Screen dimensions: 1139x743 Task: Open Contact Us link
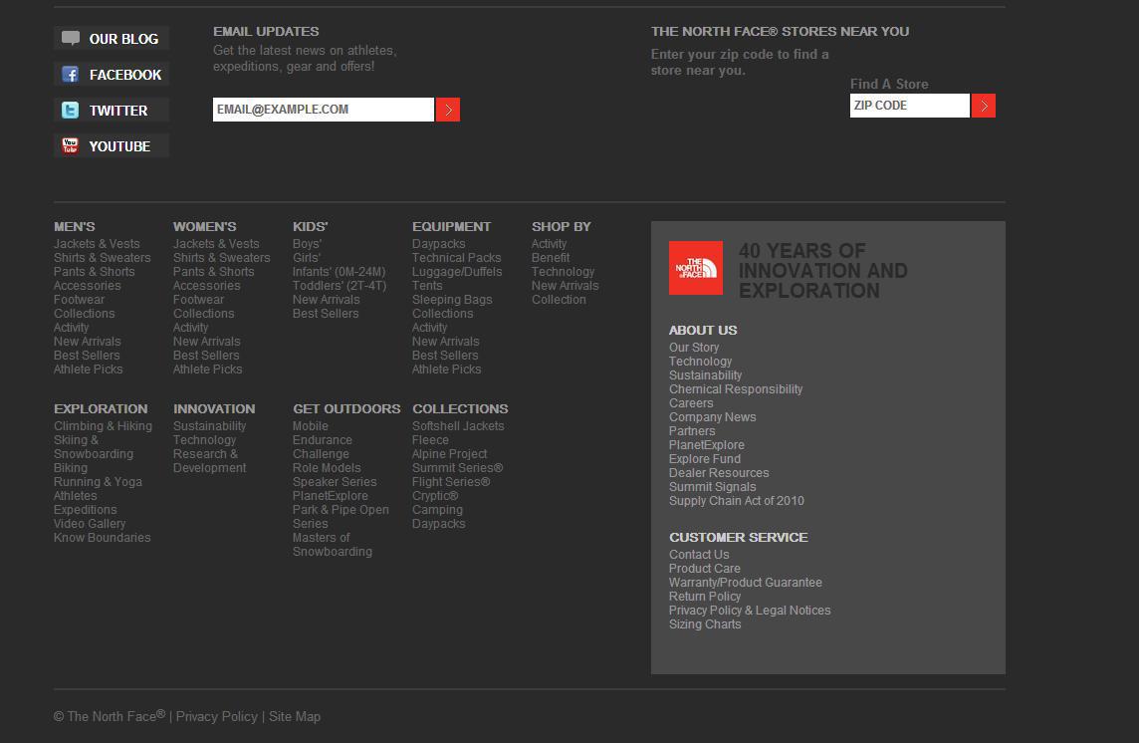(x=699, y=555)
